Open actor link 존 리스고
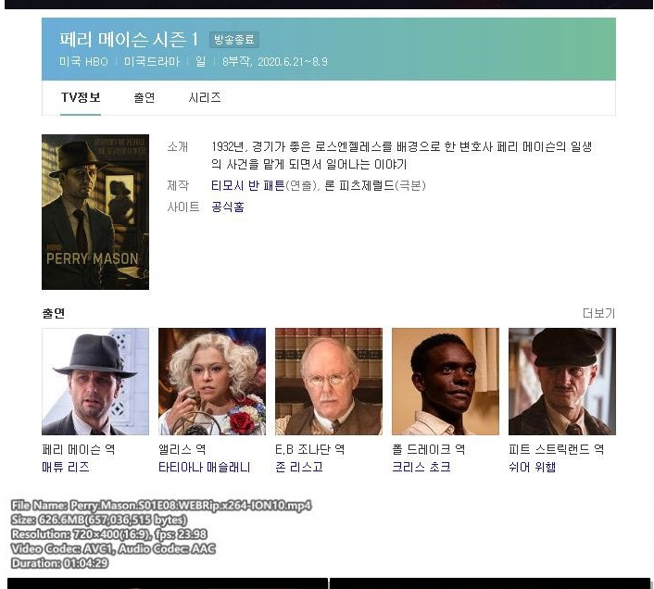 299,467
